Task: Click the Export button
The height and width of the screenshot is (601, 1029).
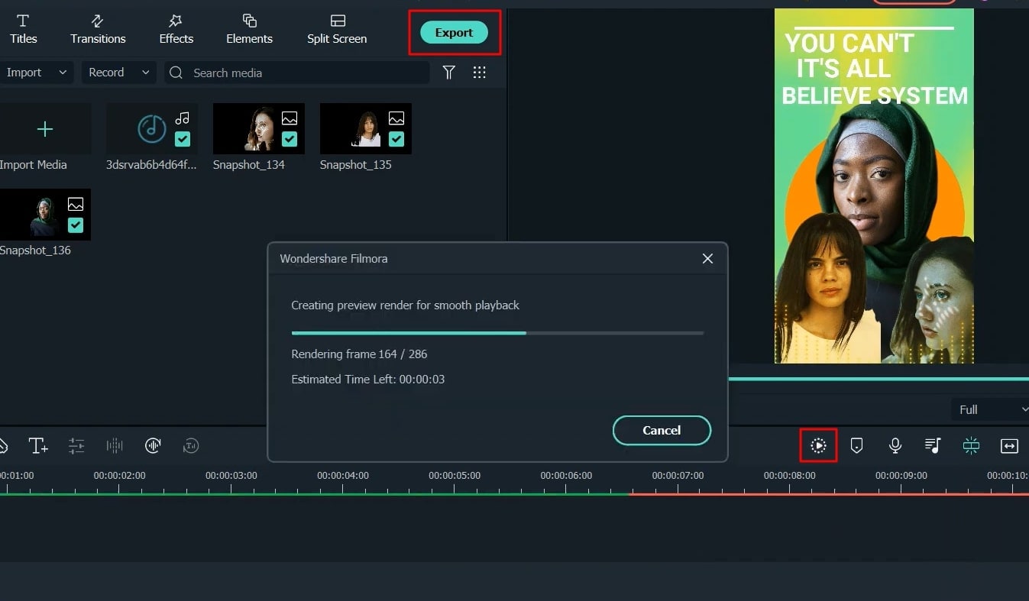Action: pos(454,32)
